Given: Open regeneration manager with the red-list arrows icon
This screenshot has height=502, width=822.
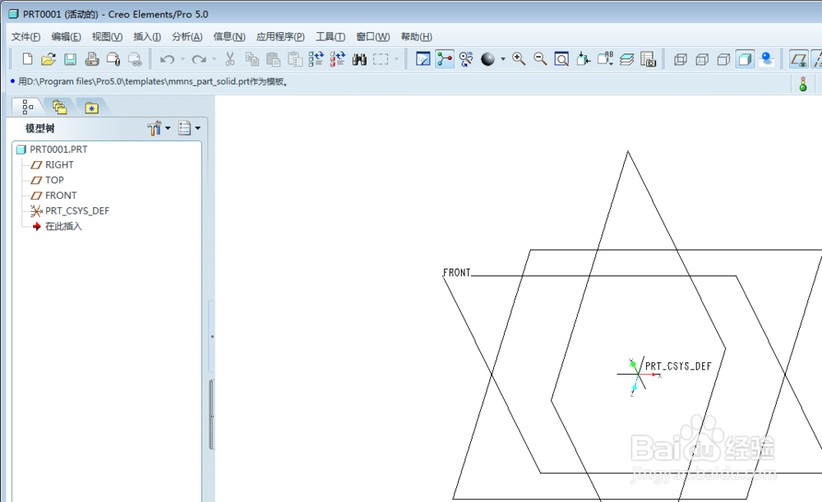Looking at the screenshot, I should tap(338, 59).
